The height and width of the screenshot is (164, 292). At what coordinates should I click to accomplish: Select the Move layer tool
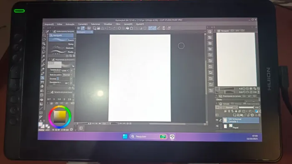point(44,48)
